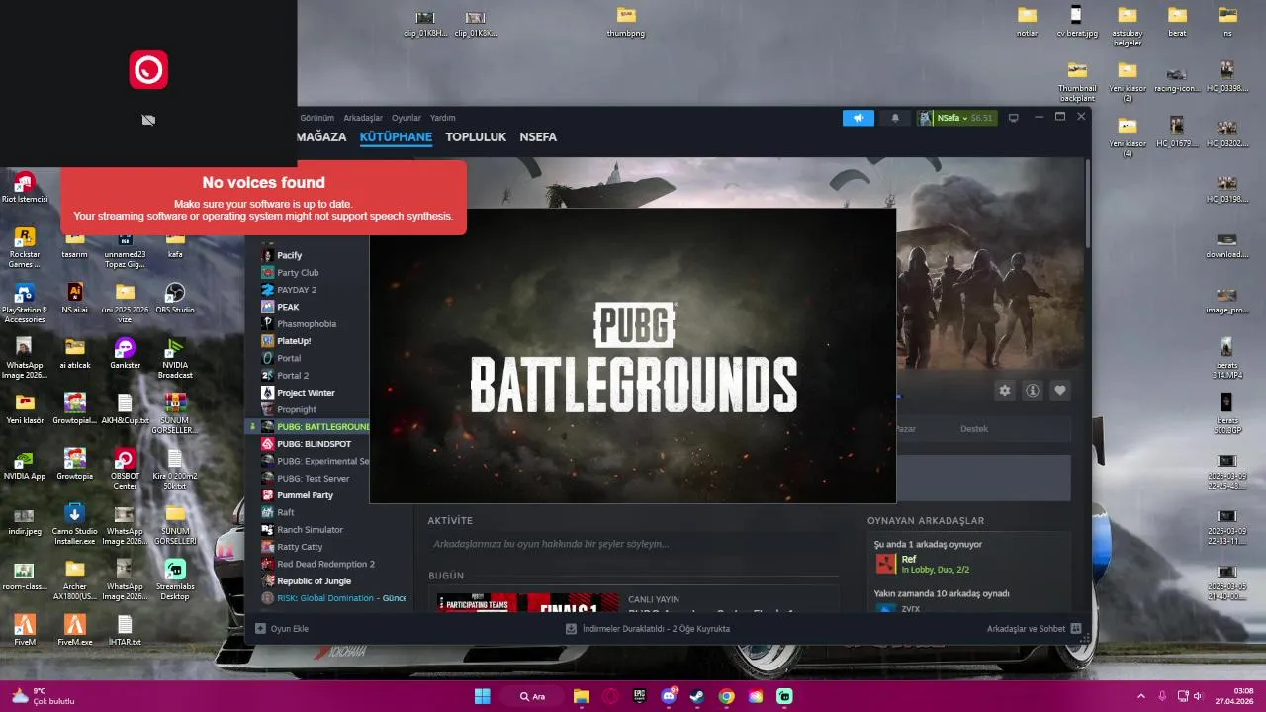
Task: Open the Arkadaşlar menu
Action: pos(363,118)
